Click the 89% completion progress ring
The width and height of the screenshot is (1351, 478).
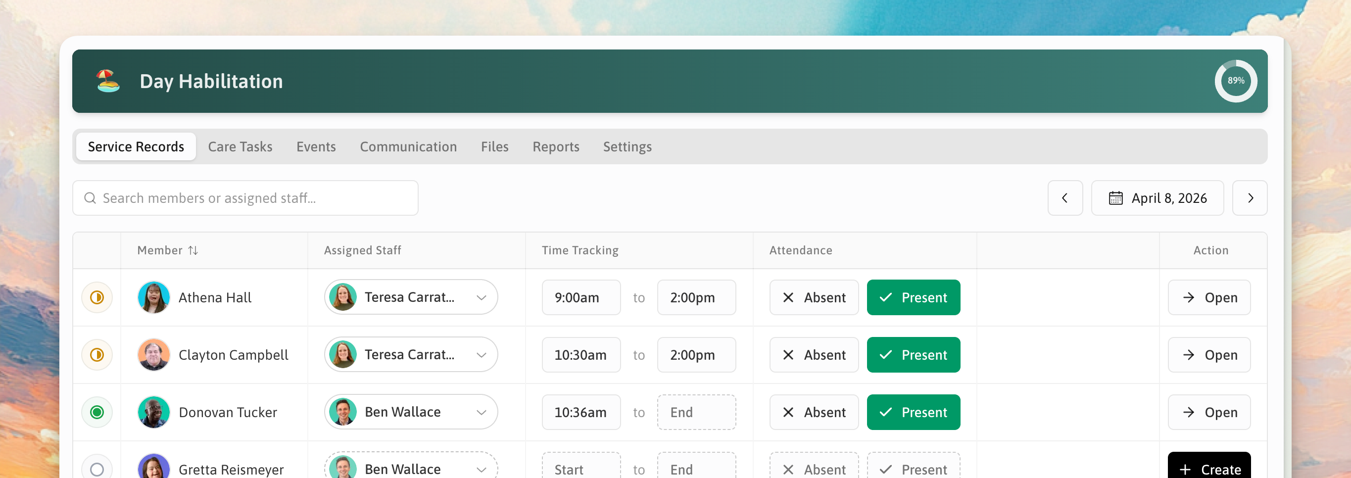(x=1236, y=81)
